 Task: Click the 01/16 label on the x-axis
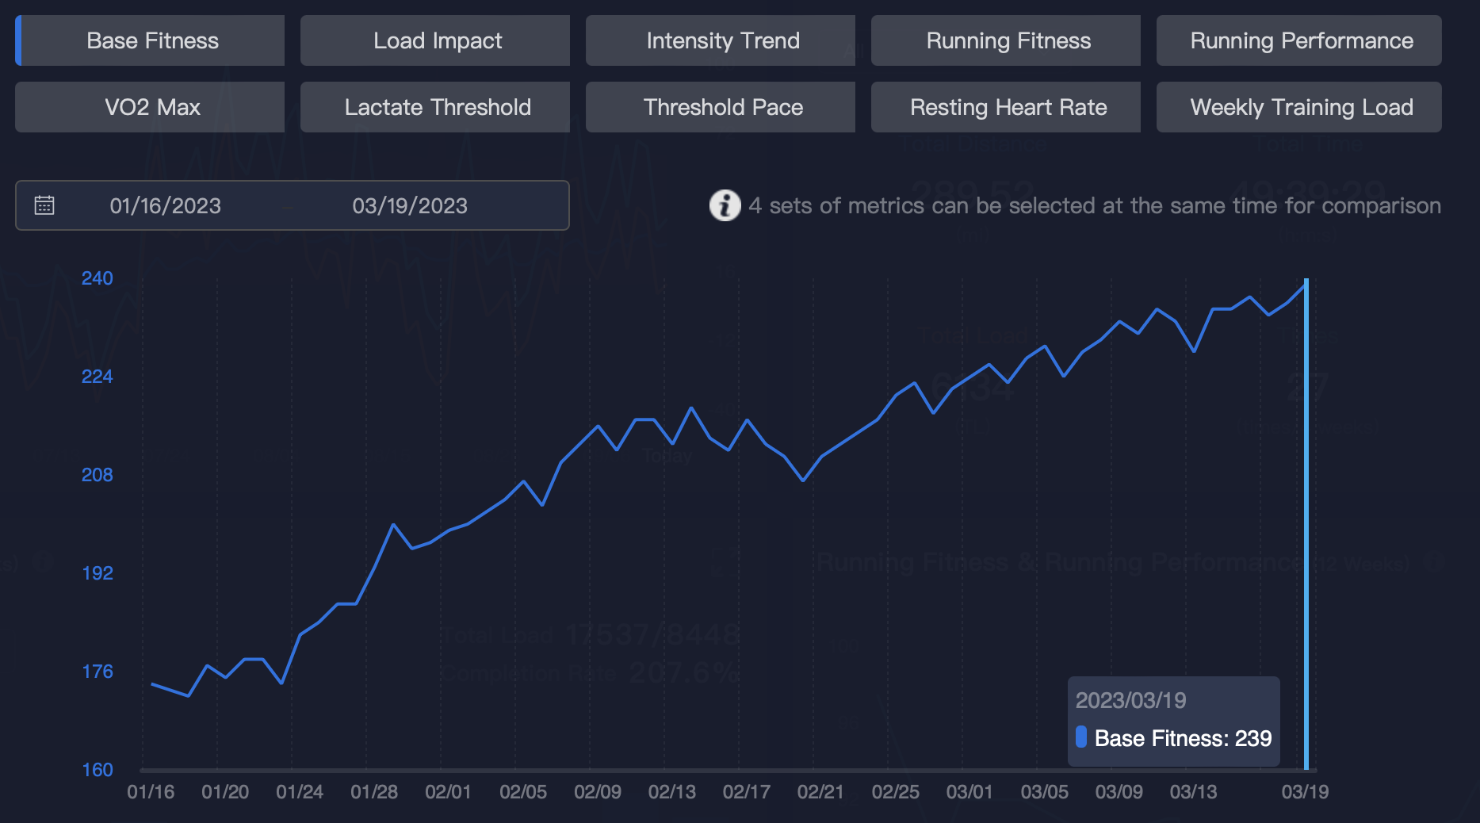tap(151, 791)
